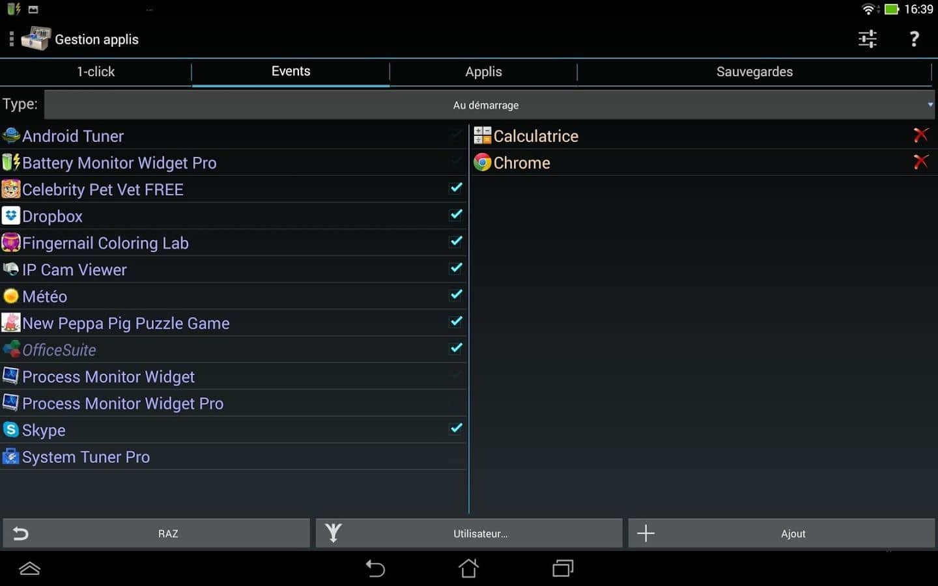938x586 pixels.
Task: Tap the Gestion applis toolbox icon
Action: pos(36,39)
